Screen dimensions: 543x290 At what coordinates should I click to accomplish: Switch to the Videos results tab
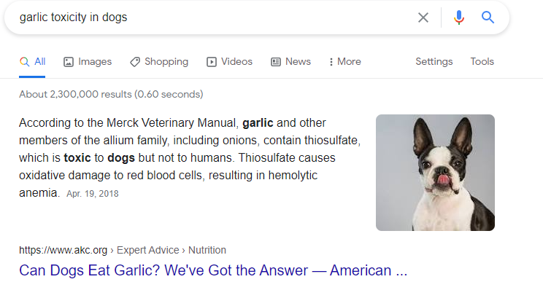click(x=230, y=61)
